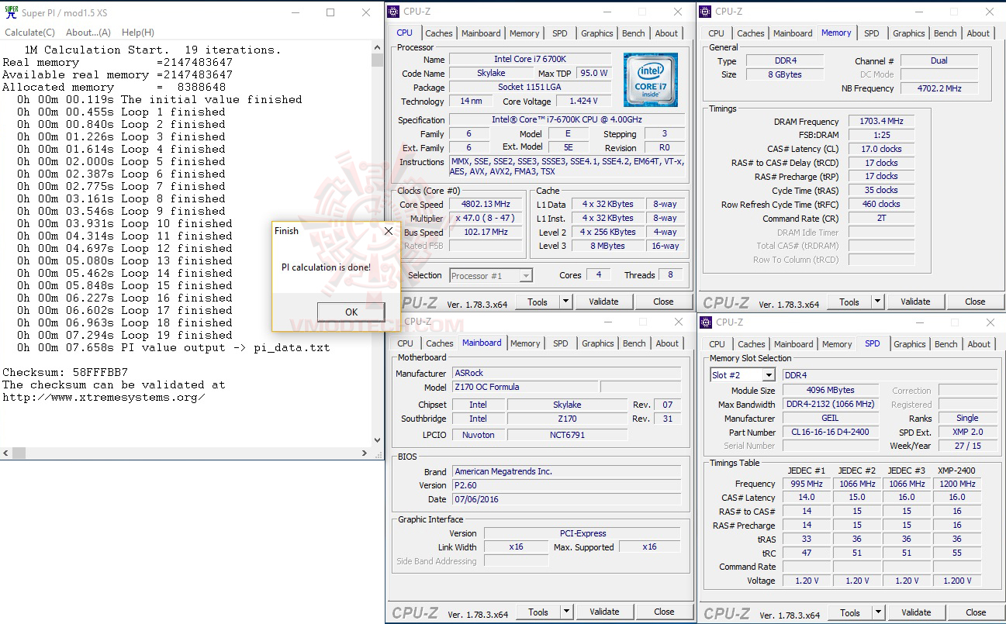Click the Super PI horizontal scrollbar right arrow
The height and width of the screenshot is (624, 1006).
[365, 453]
